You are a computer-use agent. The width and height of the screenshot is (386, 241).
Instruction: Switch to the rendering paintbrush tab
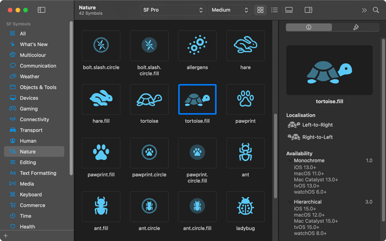click(x=356, y=27)
